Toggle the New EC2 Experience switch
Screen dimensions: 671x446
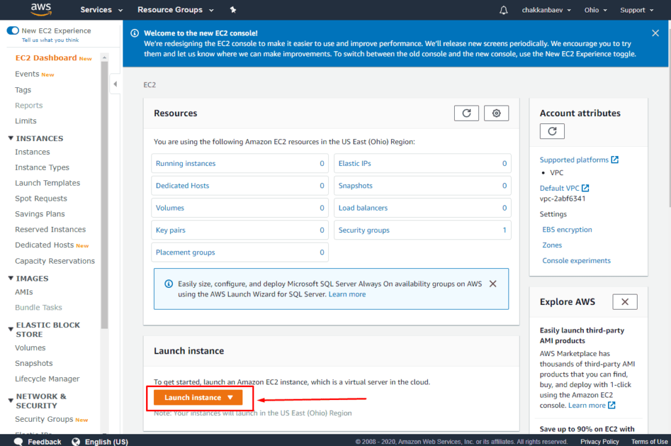pyautogui.click(x=13, y=30)
